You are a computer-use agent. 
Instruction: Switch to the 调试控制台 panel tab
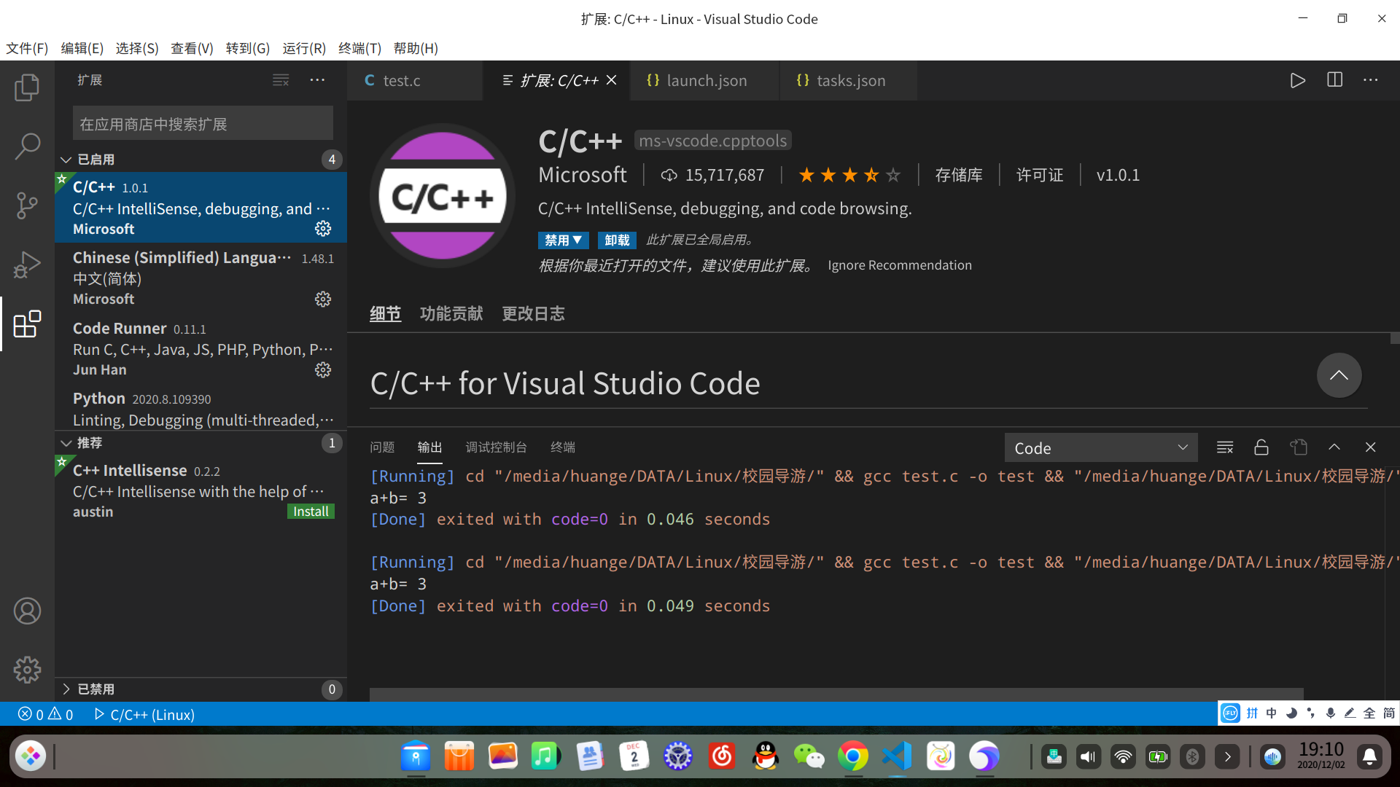coord(496,447)
